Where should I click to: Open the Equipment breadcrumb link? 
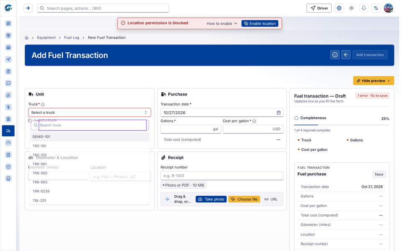coord(46,38)
